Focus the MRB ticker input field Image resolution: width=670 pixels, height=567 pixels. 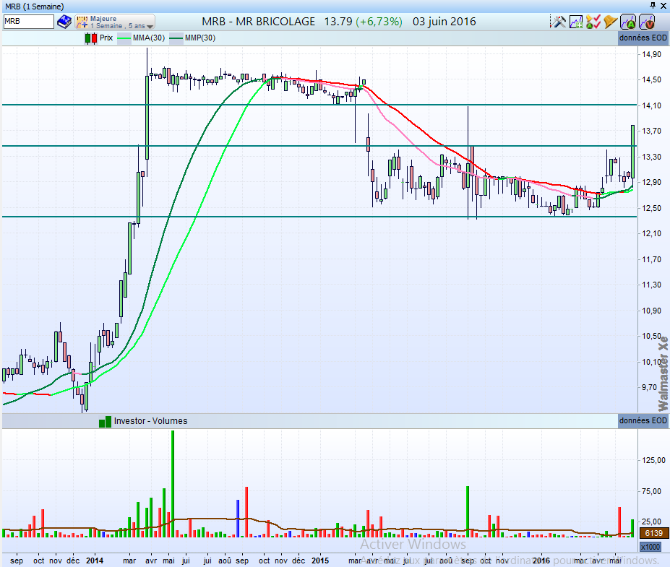point(29,22)
